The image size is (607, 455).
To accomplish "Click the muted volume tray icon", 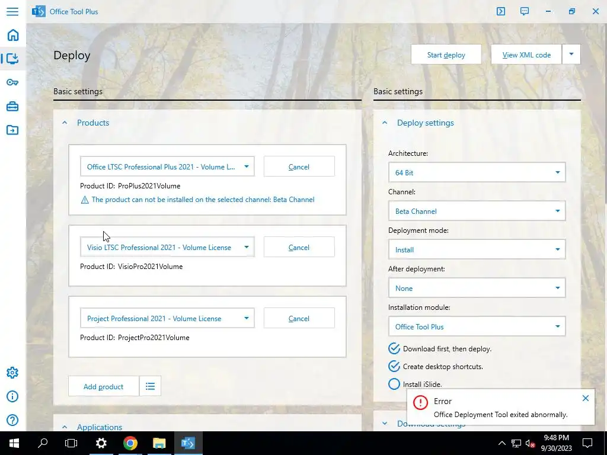I will pos(531,443).
